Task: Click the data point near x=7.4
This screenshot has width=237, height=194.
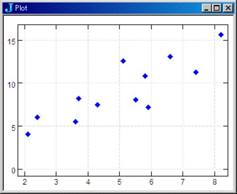Action: click(196, 72)
